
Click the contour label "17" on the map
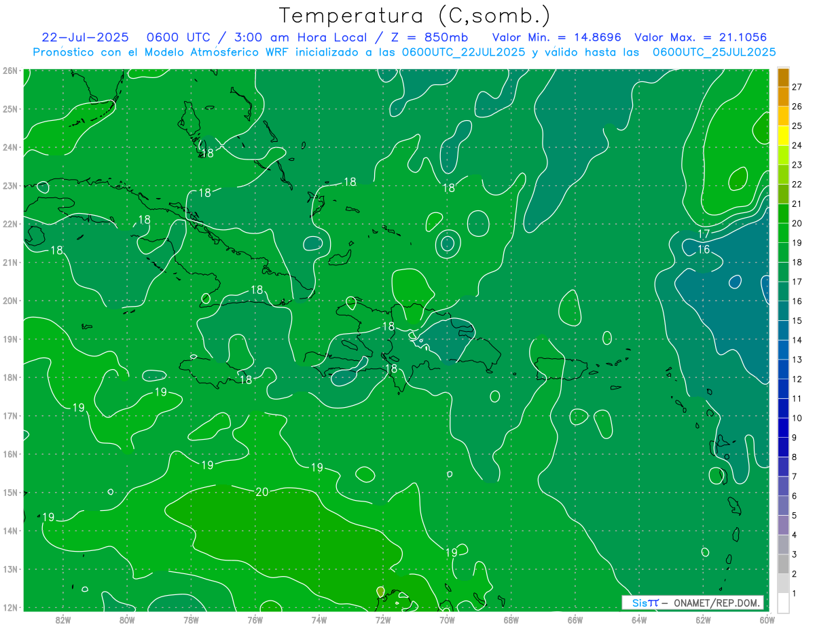[704, 234]
